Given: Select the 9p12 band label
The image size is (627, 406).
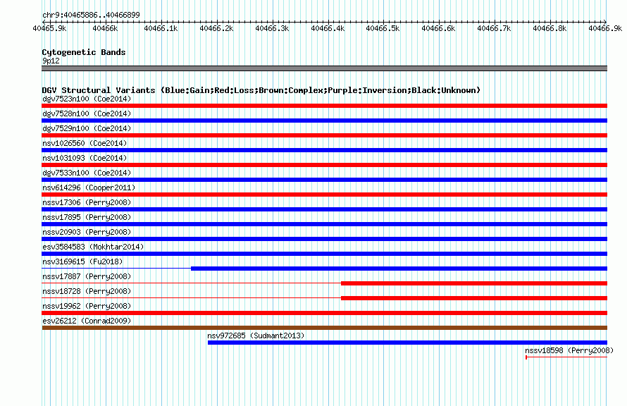Looking at the screenshot, I should (51, 61).
